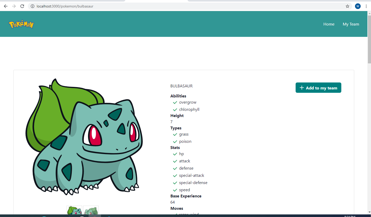Click the address bar URL field
371x217 pixels.
point(190,6)
